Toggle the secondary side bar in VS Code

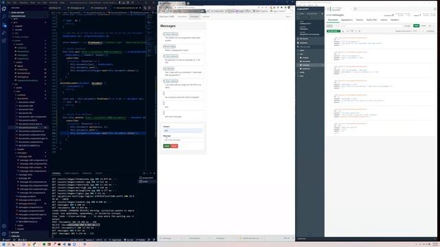128,3
